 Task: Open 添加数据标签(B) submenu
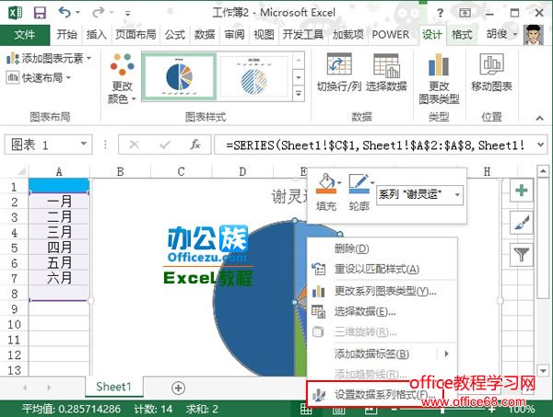pyautogui.click(x=382, y=353)
